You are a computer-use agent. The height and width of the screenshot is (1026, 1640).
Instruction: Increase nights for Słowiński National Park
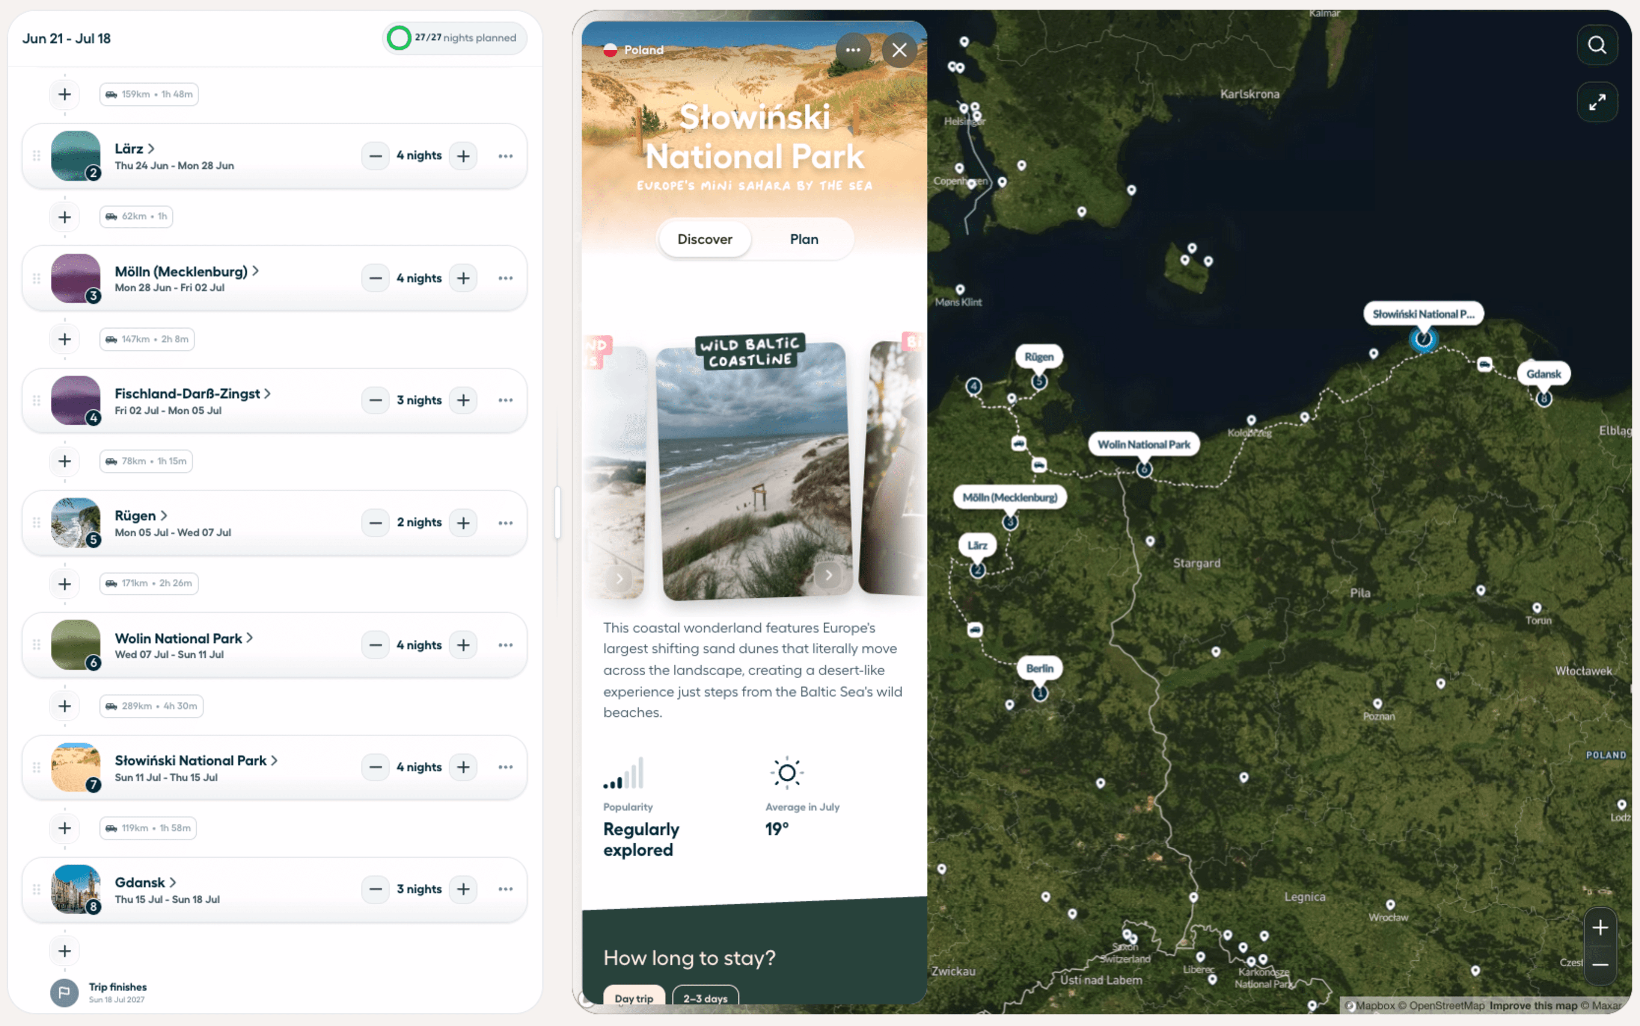pyautogui.click(x=463, y=768)
